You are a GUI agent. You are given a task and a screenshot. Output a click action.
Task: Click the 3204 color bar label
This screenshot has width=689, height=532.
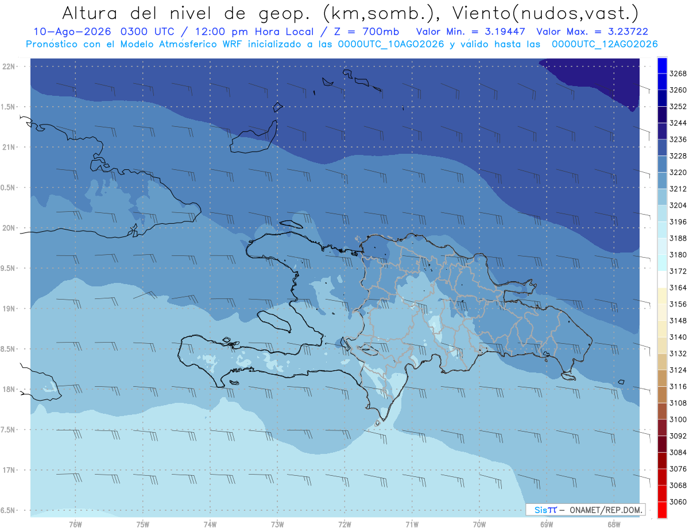click(678, 205)
